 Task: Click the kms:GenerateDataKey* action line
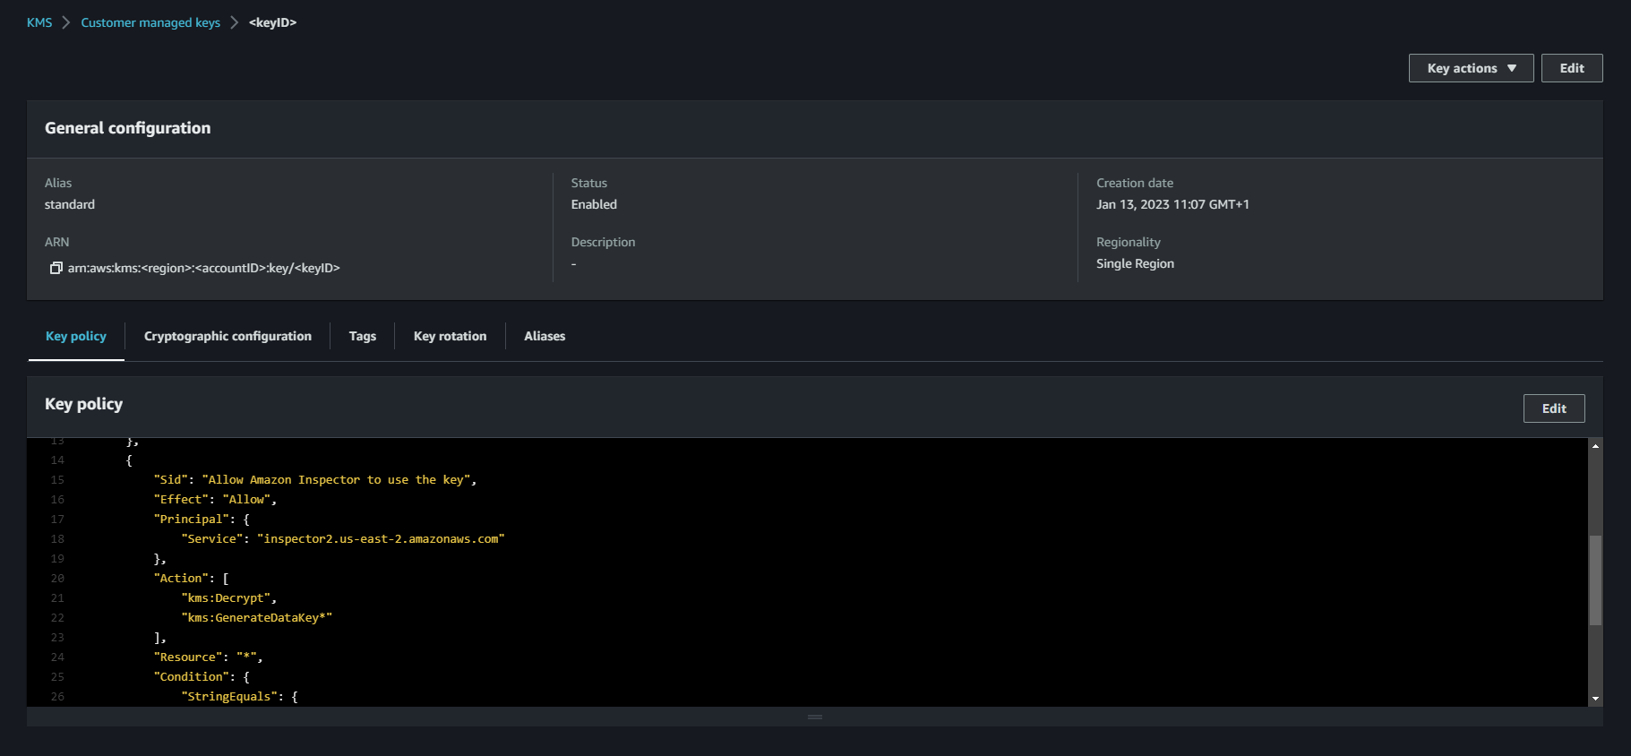tap(257, 618)
